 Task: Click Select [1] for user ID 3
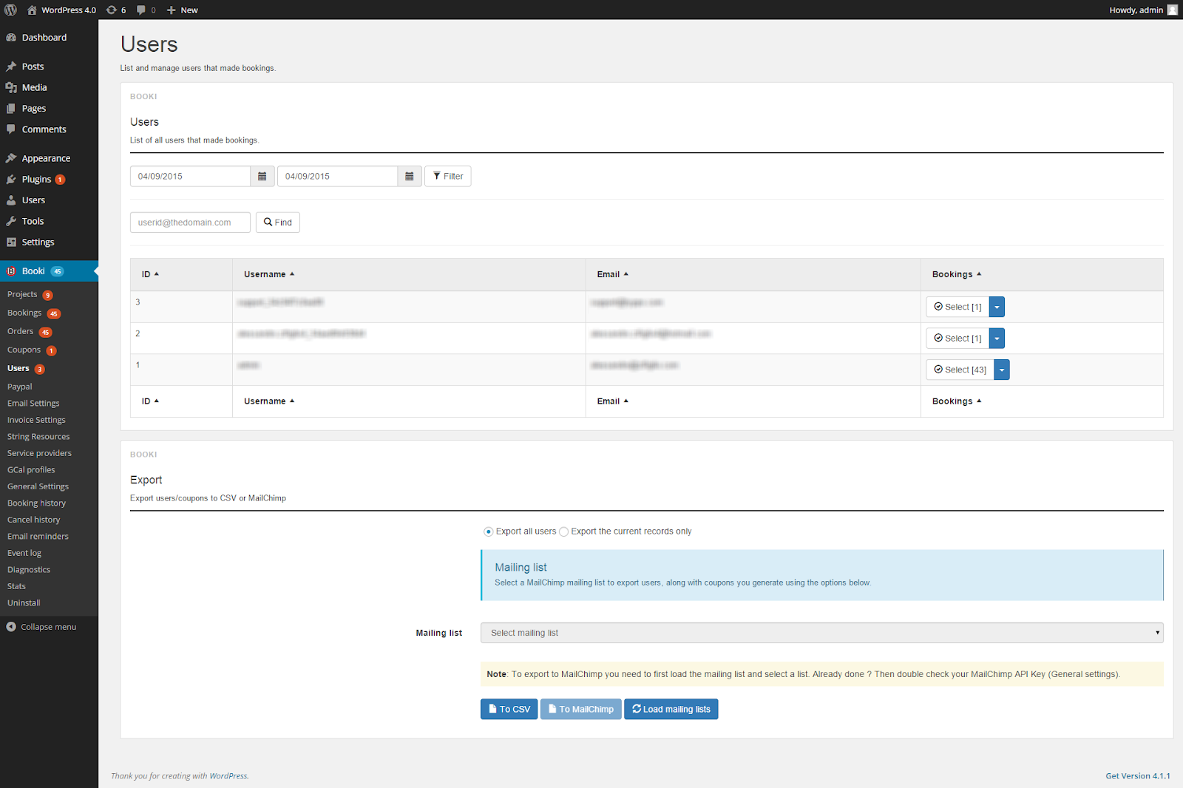click(x=957, y=307)
